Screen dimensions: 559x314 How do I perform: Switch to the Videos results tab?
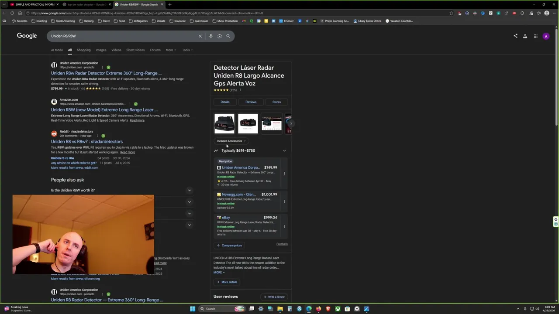[116, 50]
